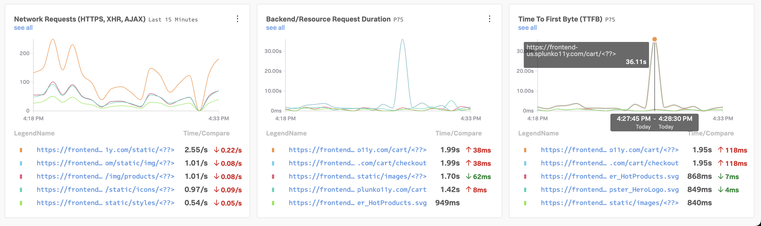Open Network Requests chart options menu
This screenshot has width=761, height=226.
237,19
